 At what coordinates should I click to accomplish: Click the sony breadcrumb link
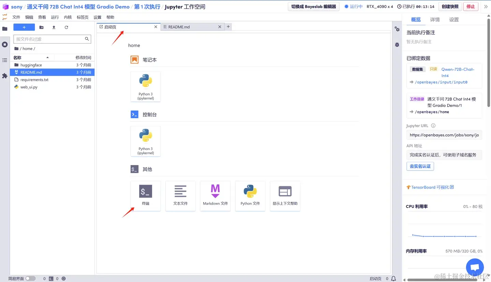coord(17,7)
